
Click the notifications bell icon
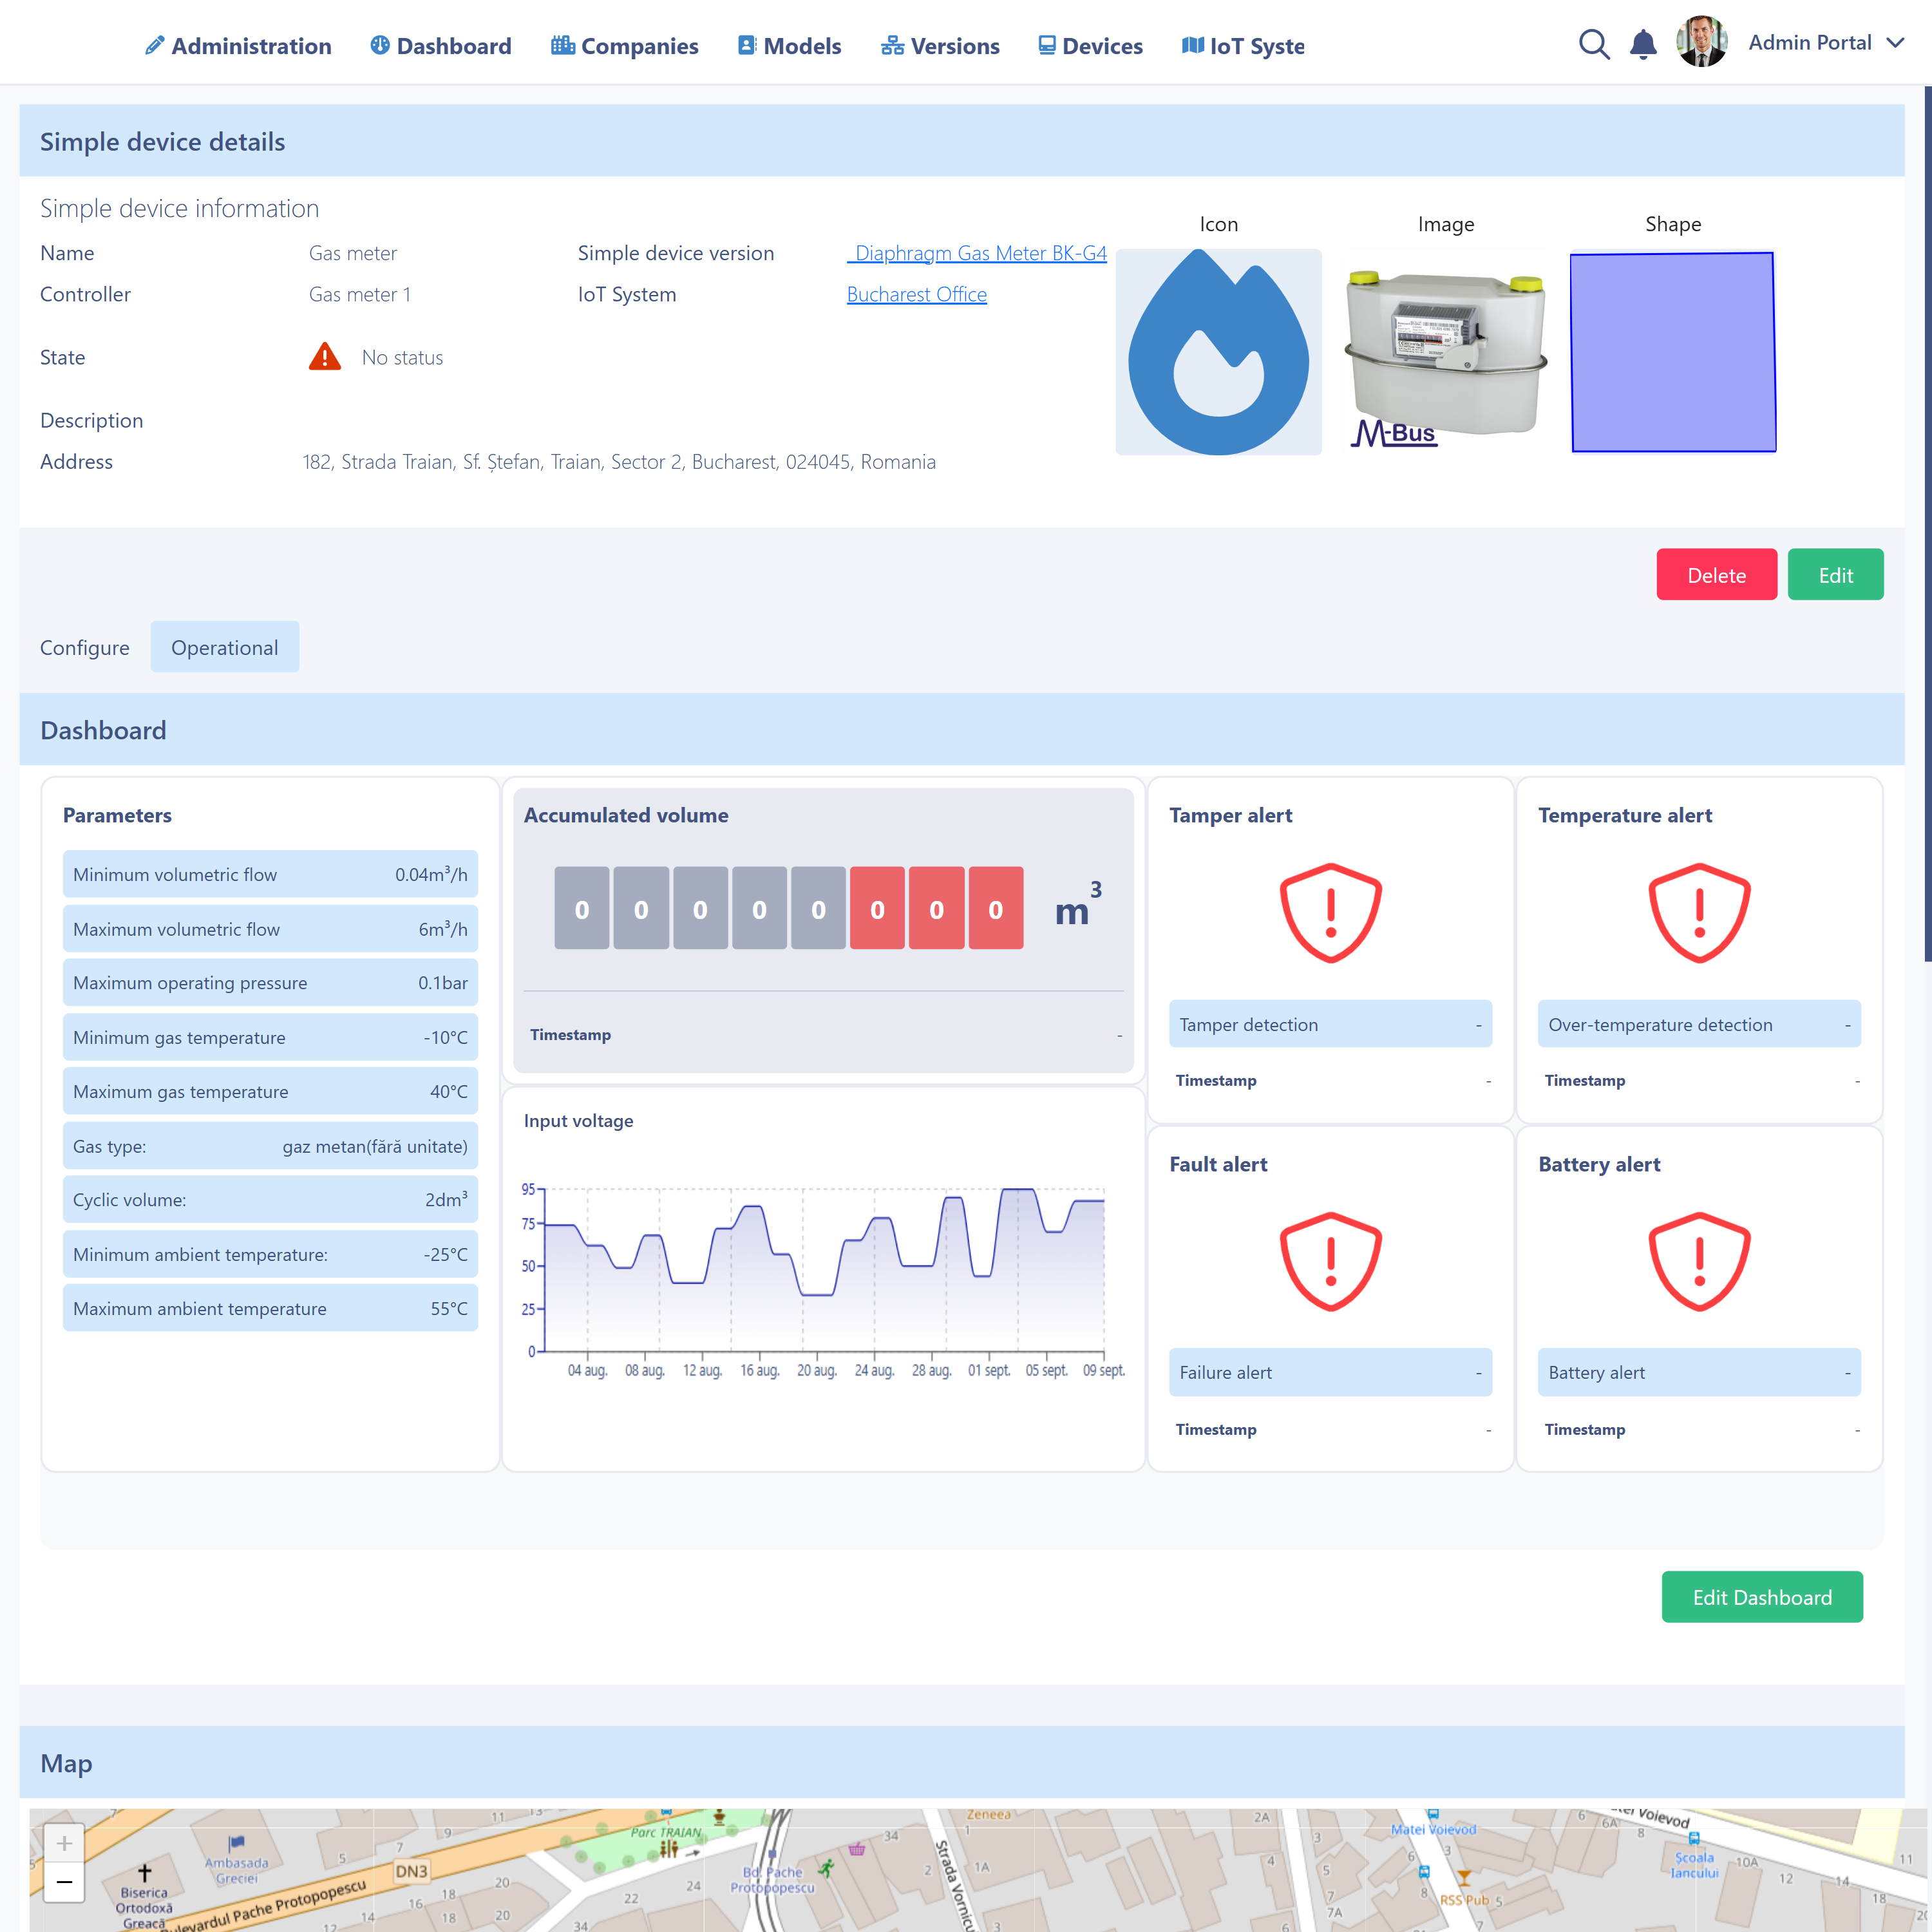coord(1642,44)
